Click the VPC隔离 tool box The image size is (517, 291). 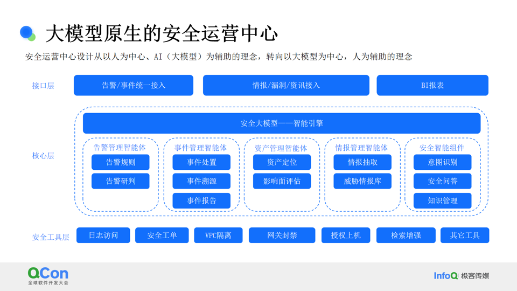click(x=218, y=235)
